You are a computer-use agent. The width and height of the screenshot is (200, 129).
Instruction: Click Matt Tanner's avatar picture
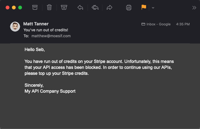tap(15, 27)
